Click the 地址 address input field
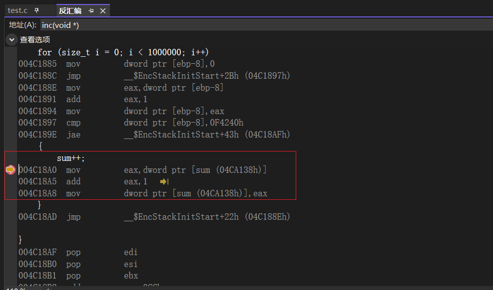The width and height of the screenshot is (493, 290). pos(265,25)
